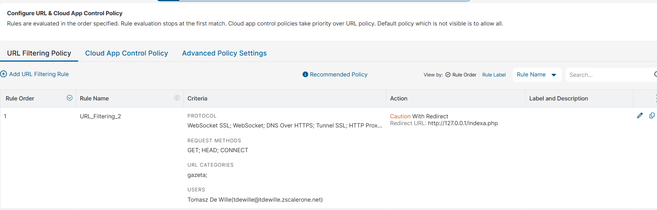Duplicate URL_Filtering_2 rule using copy icon
The image size is (657, 210).
coord(652,116)
